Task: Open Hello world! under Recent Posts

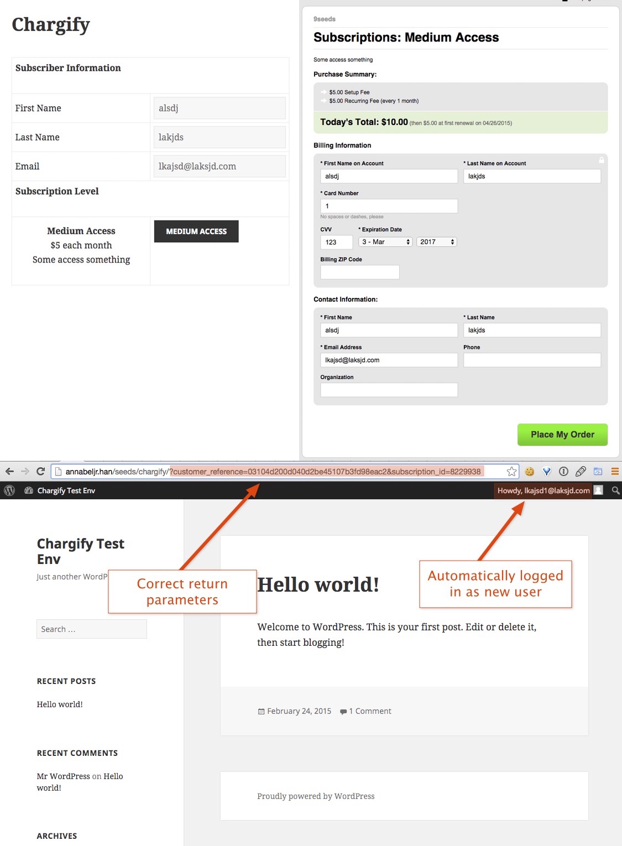Action: [60, 704]
